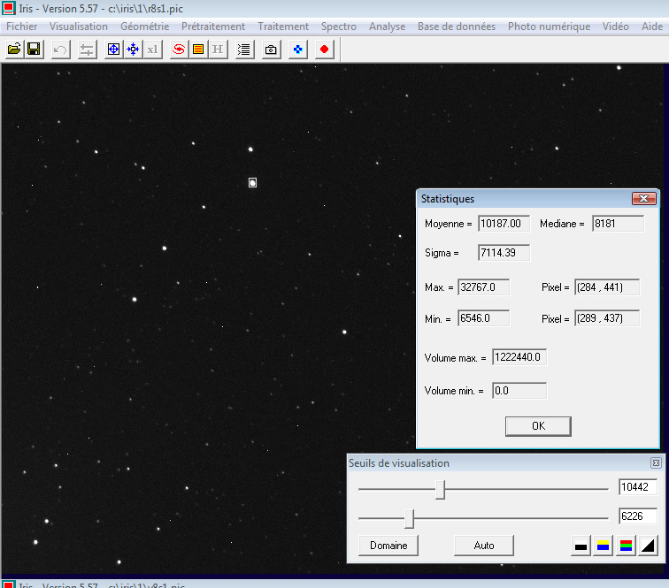Open the thresholds sliders toolbar icon
The height and width of the screenshot is (588, 669).
(x=87, y=50)
